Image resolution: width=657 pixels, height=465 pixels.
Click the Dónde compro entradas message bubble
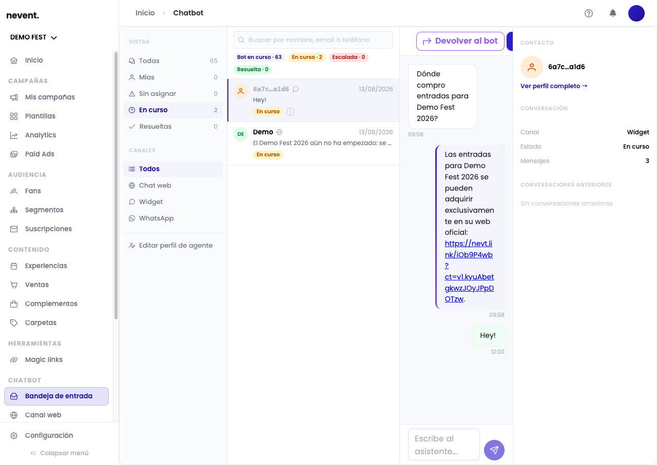[442, 96]
